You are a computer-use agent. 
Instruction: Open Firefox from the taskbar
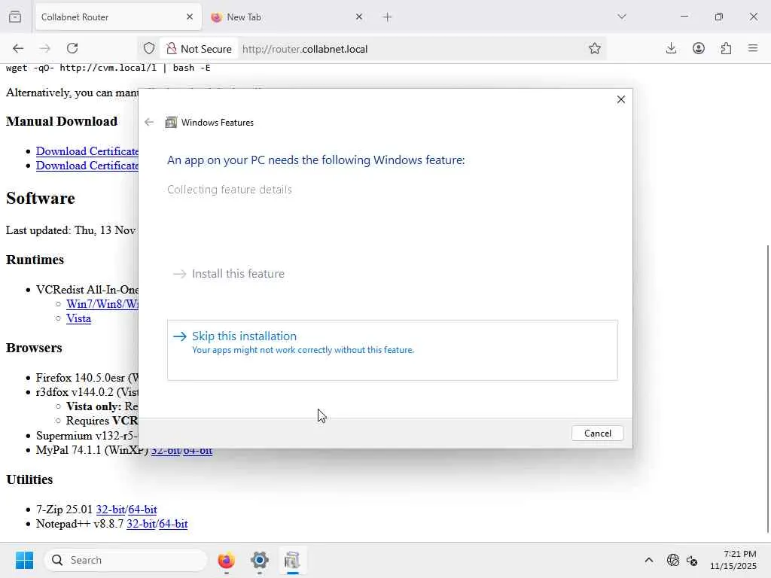(226, 560)
